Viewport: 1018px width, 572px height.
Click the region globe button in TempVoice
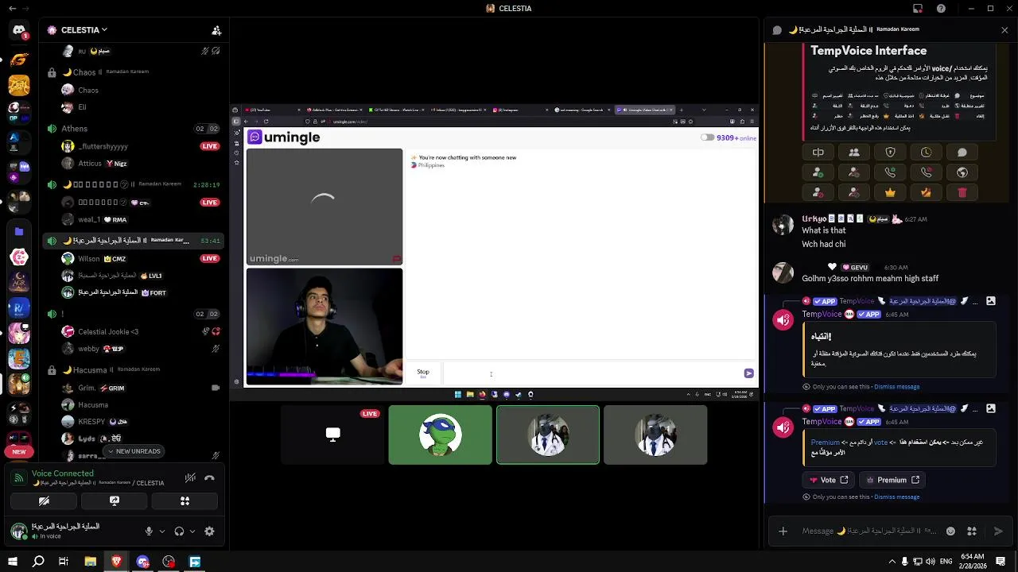pos(962,172)
